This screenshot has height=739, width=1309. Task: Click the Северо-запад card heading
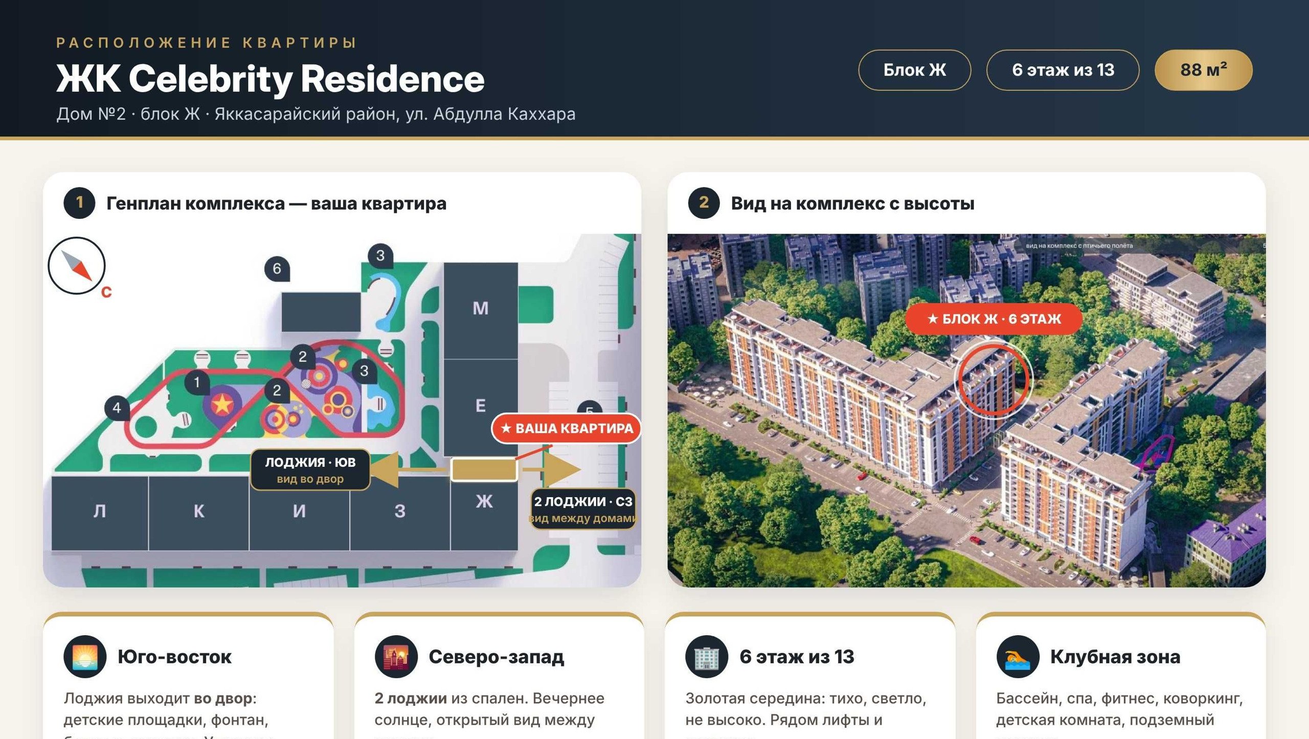[x=496, y=657]
